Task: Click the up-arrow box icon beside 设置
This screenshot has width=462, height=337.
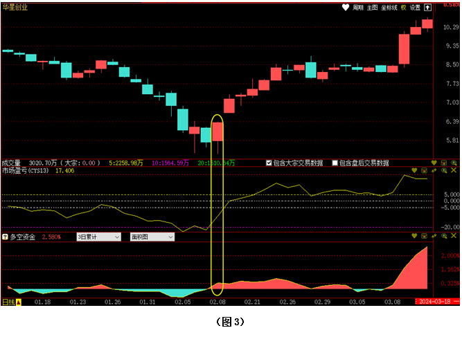Action: pos(427,8)
